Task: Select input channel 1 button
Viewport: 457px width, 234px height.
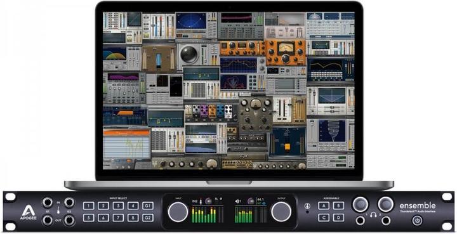Action: pyautogui.click(x=89, y=206)
